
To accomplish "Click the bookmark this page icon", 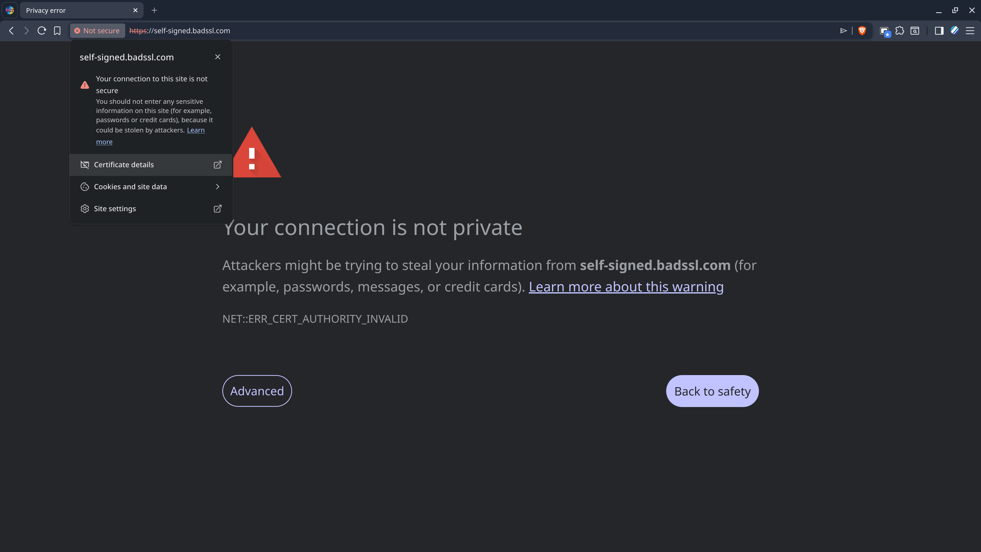I will pos(57,31).
